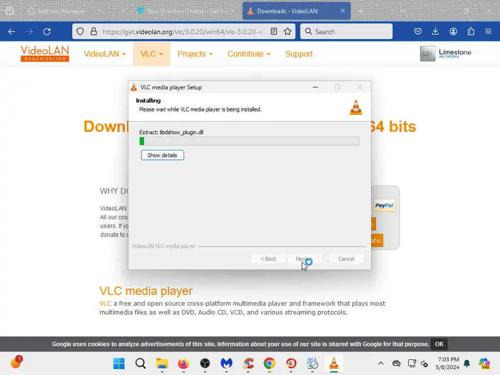Open notification bell in system tray
This screenshot has height=375, width=500.
click(x=467, y=363)
